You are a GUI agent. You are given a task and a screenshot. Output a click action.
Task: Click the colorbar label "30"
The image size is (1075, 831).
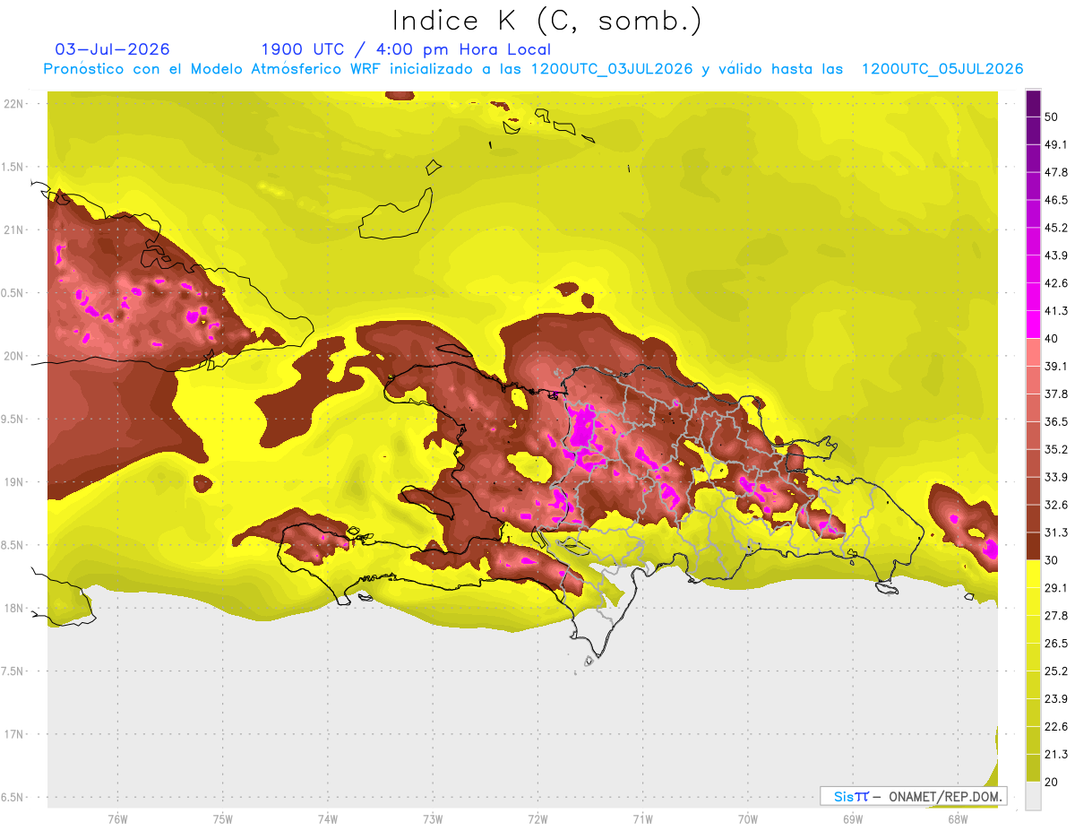click(1052, 560)
